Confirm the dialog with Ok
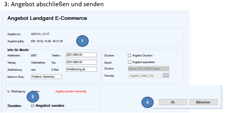 click(x=173, y=102)
